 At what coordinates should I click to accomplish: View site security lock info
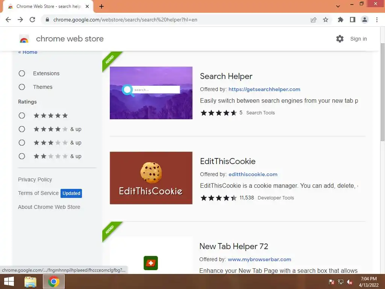point(47,20)
